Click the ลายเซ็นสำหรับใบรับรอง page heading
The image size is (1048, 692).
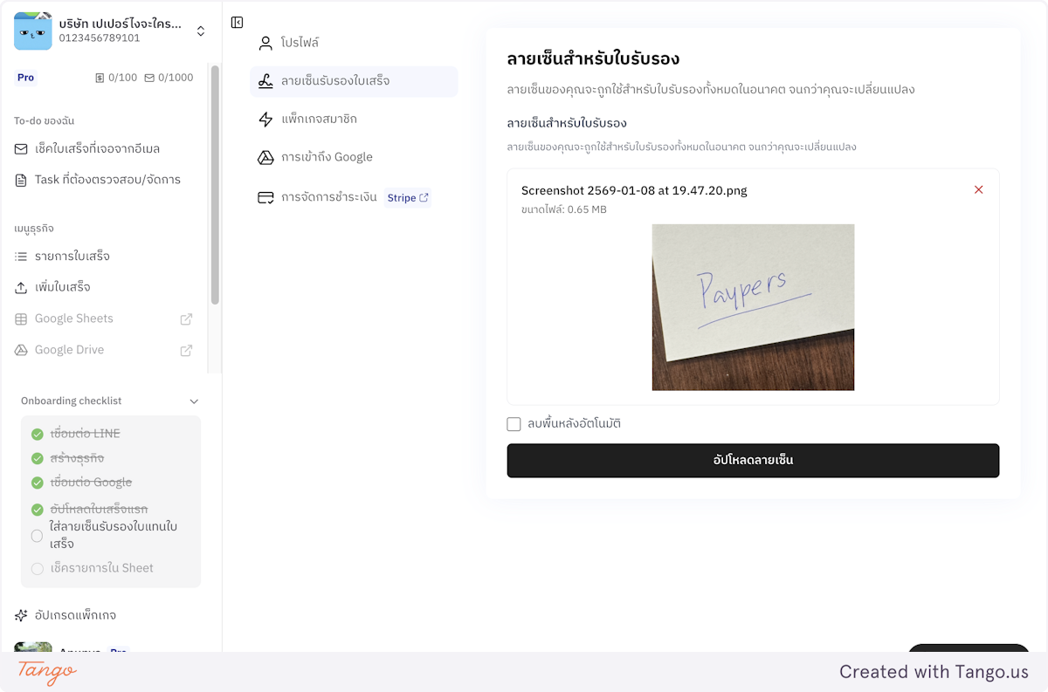[x=593, y=59]
